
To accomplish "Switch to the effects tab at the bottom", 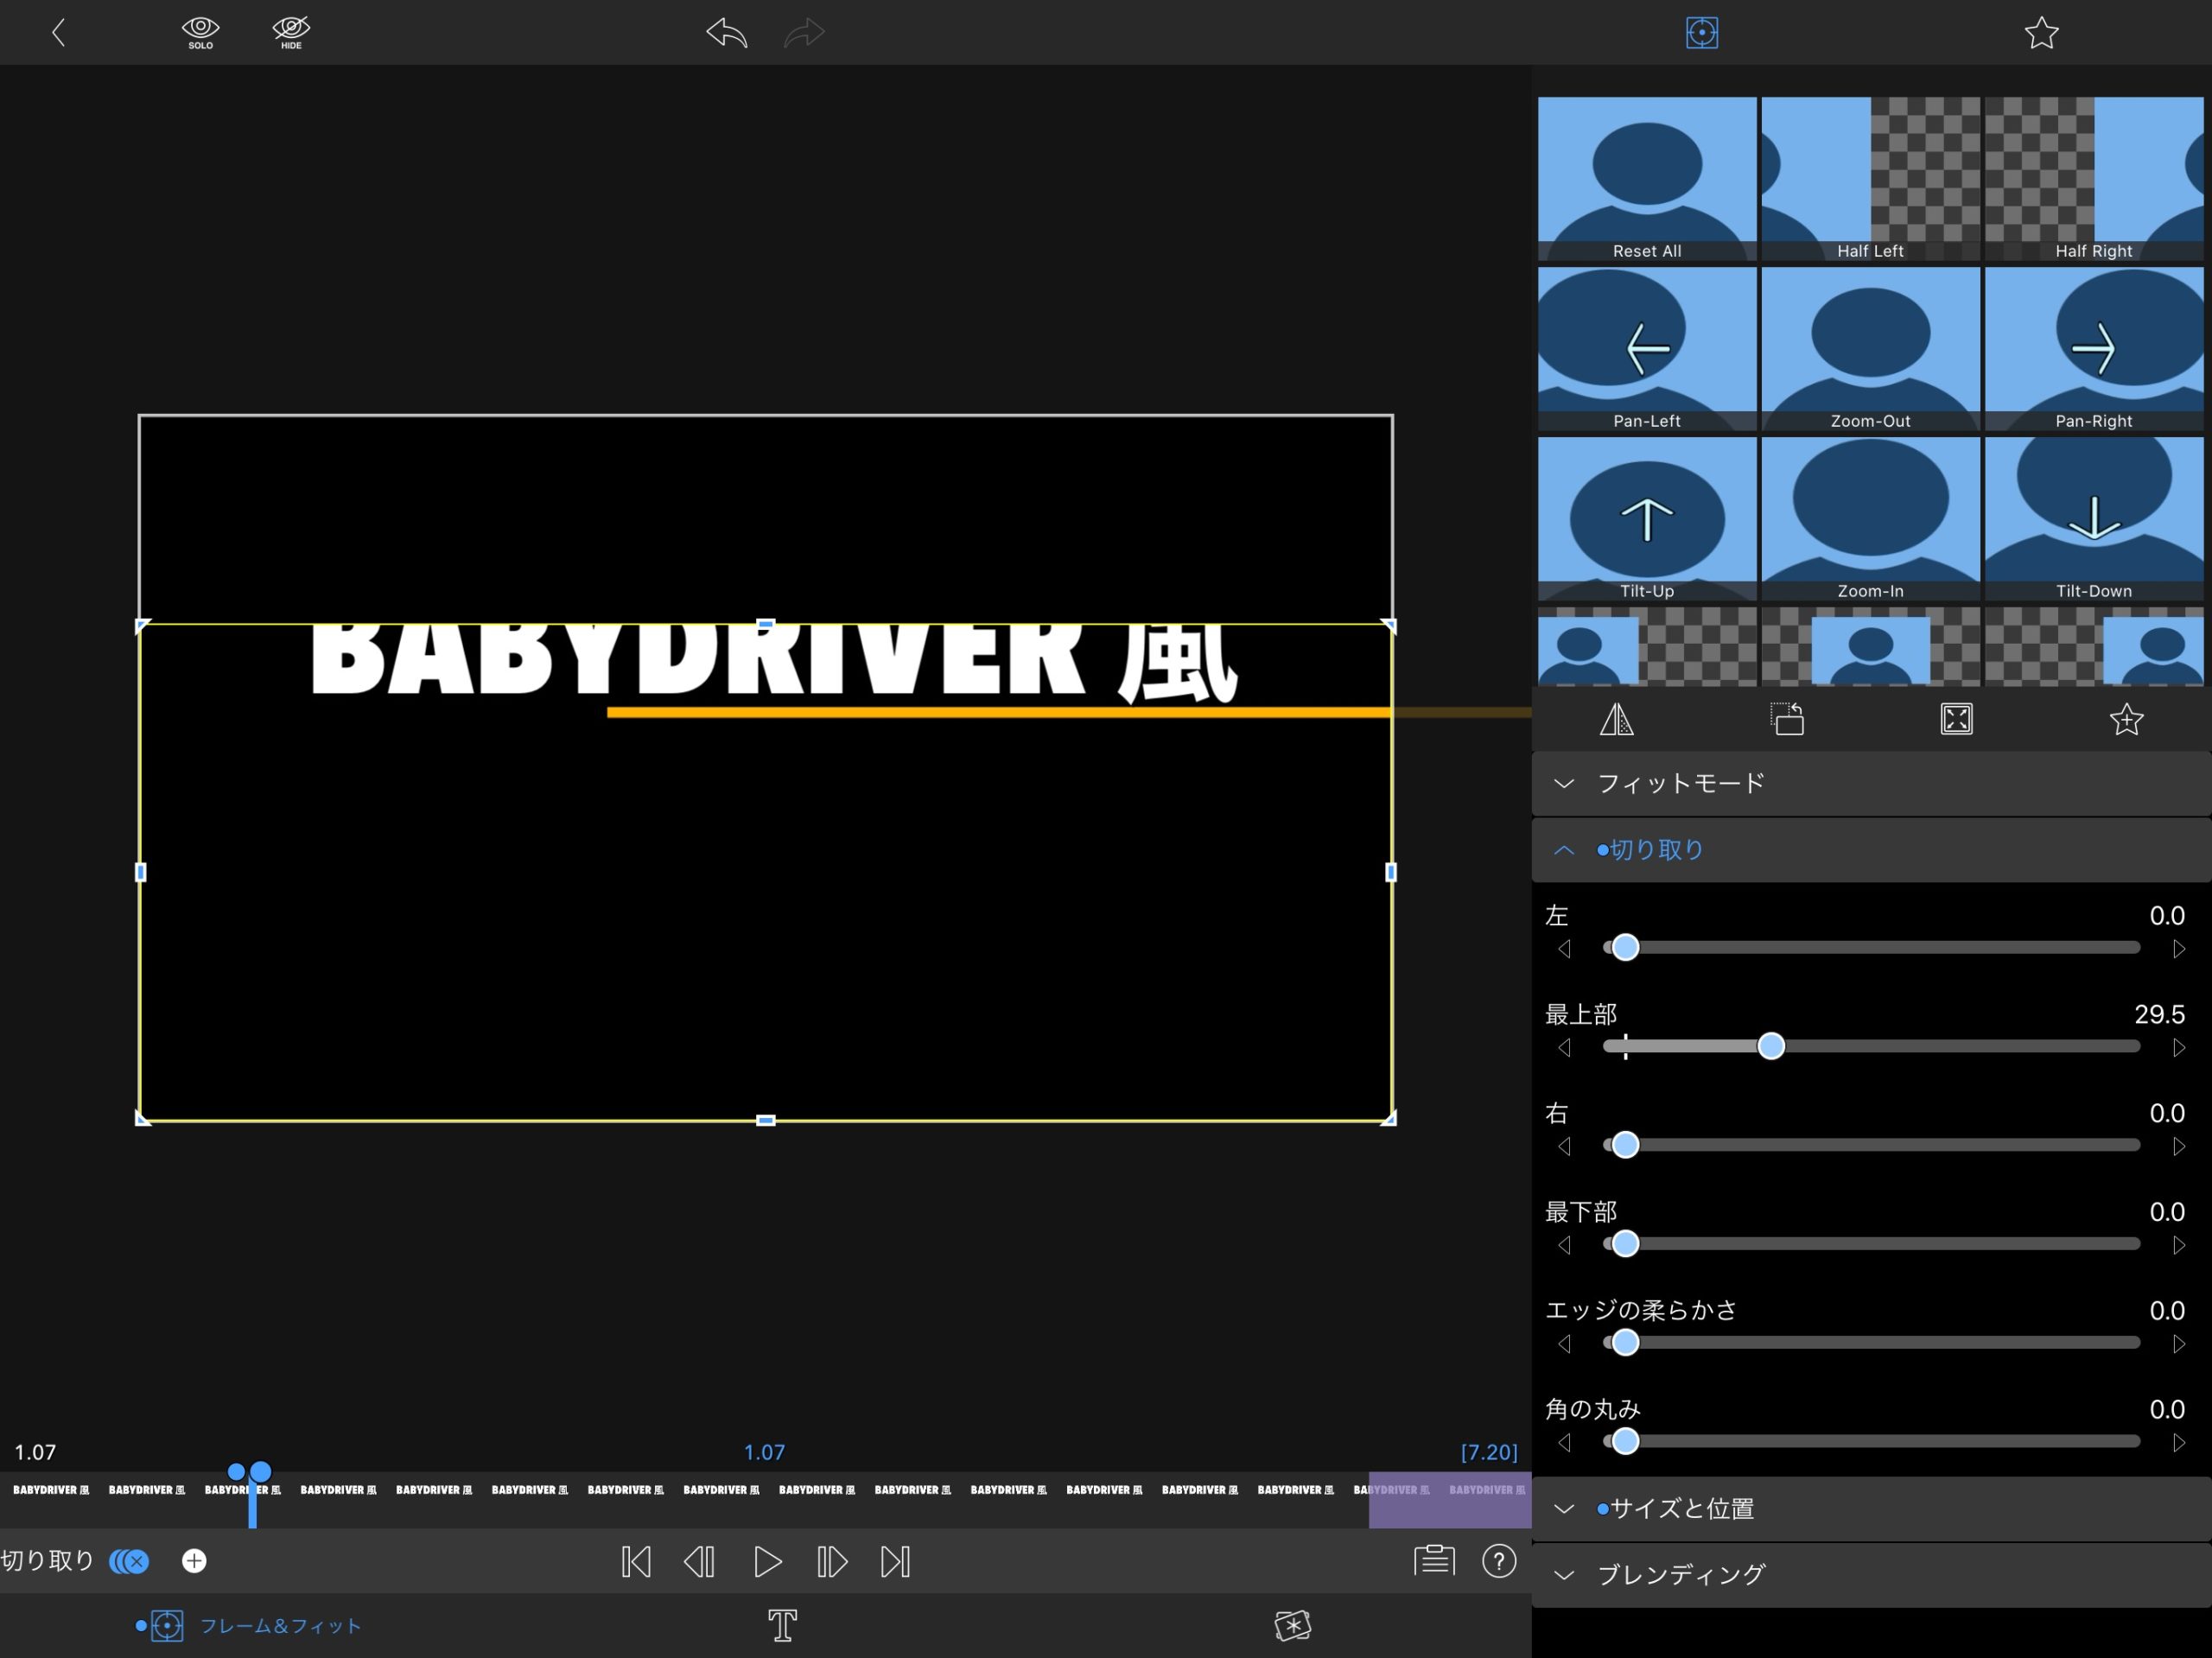I will coord(1292,1626).
